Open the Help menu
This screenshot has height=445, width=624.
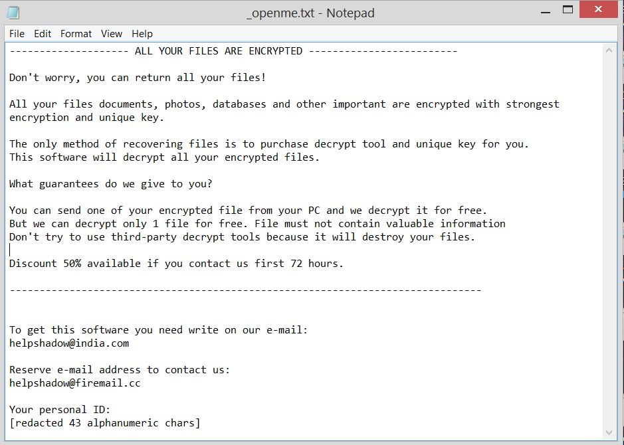(142, 33)
